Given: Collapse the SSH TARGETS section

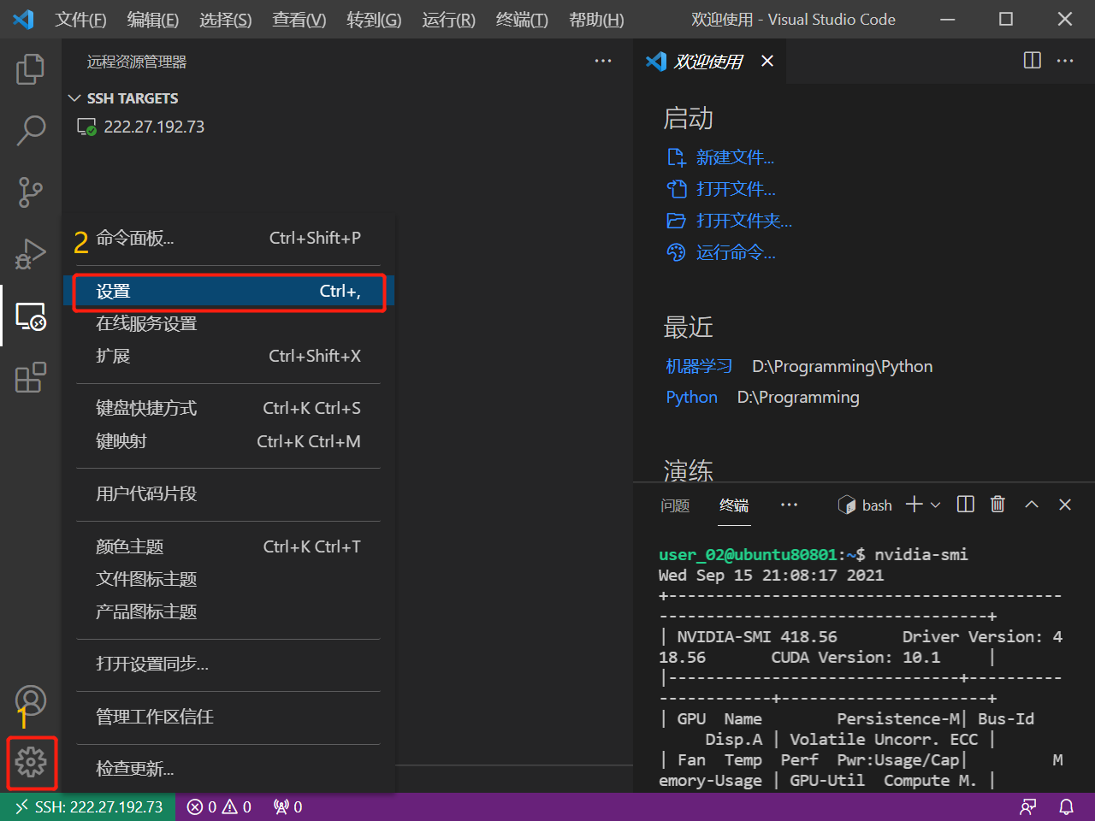Looking at the screenshot, I should [74, 97].
